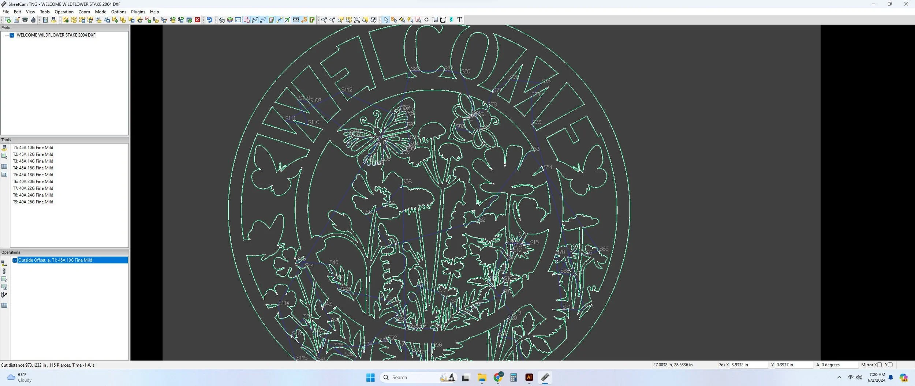Select the Text tool T icon
The height and width of the screenshot is (386, 915).
point(459,20)
